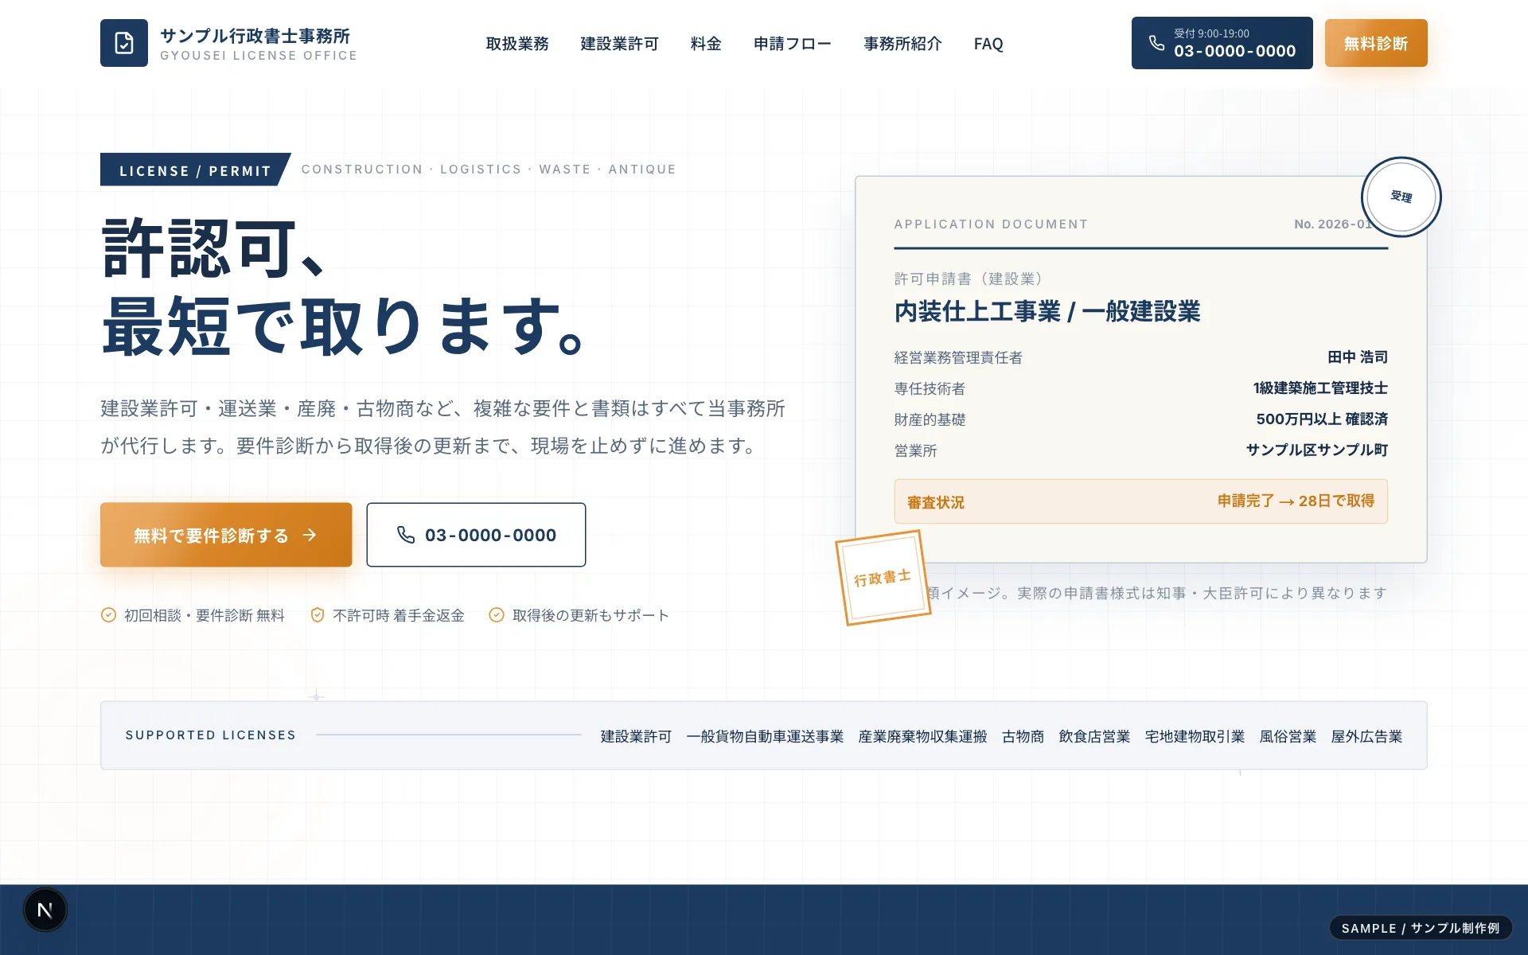Click サンプル行政書士事務所 site title

click(255, 36)
